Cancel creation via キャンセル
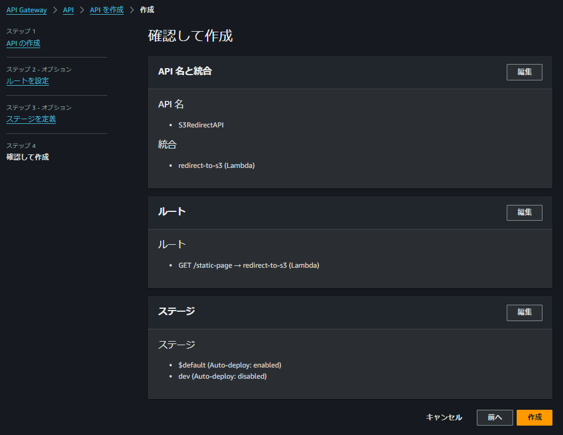 point(444,417)
